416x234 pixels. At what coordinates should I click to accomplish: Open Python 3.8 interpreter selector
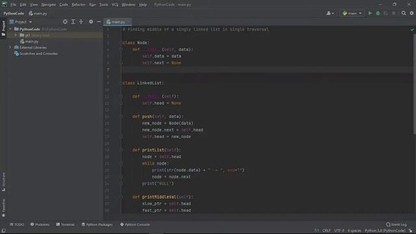(385, 231)
